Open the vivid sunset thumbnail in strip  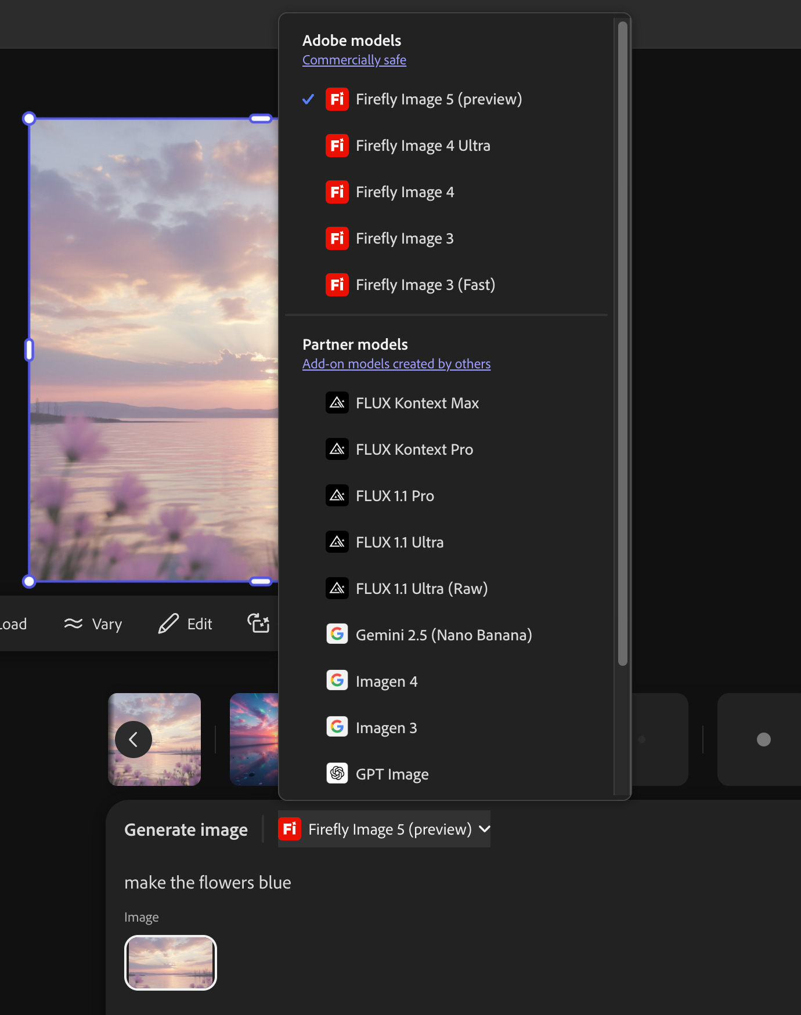click(254, 739)
